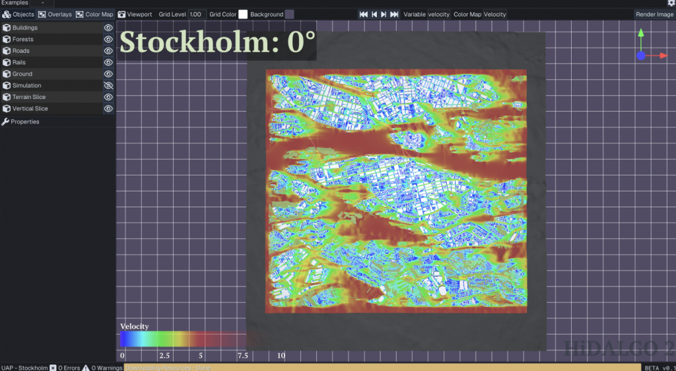Viewport: 676px width, 371px height.
Task: Jump to last frame
Action: (394, 15)
